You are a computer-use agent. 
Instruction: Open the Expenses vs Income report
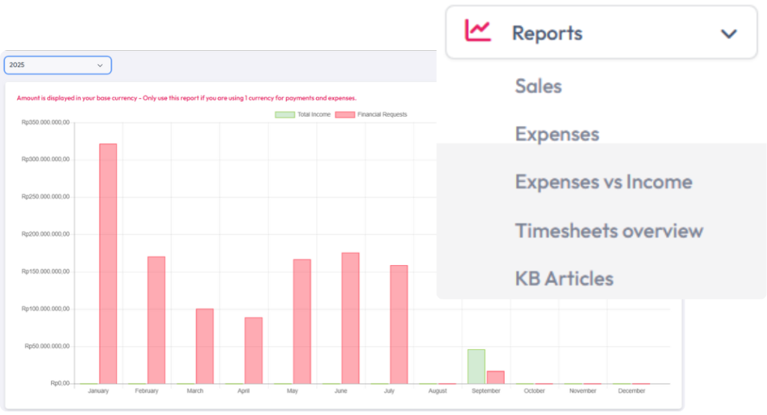pos(603,182)
